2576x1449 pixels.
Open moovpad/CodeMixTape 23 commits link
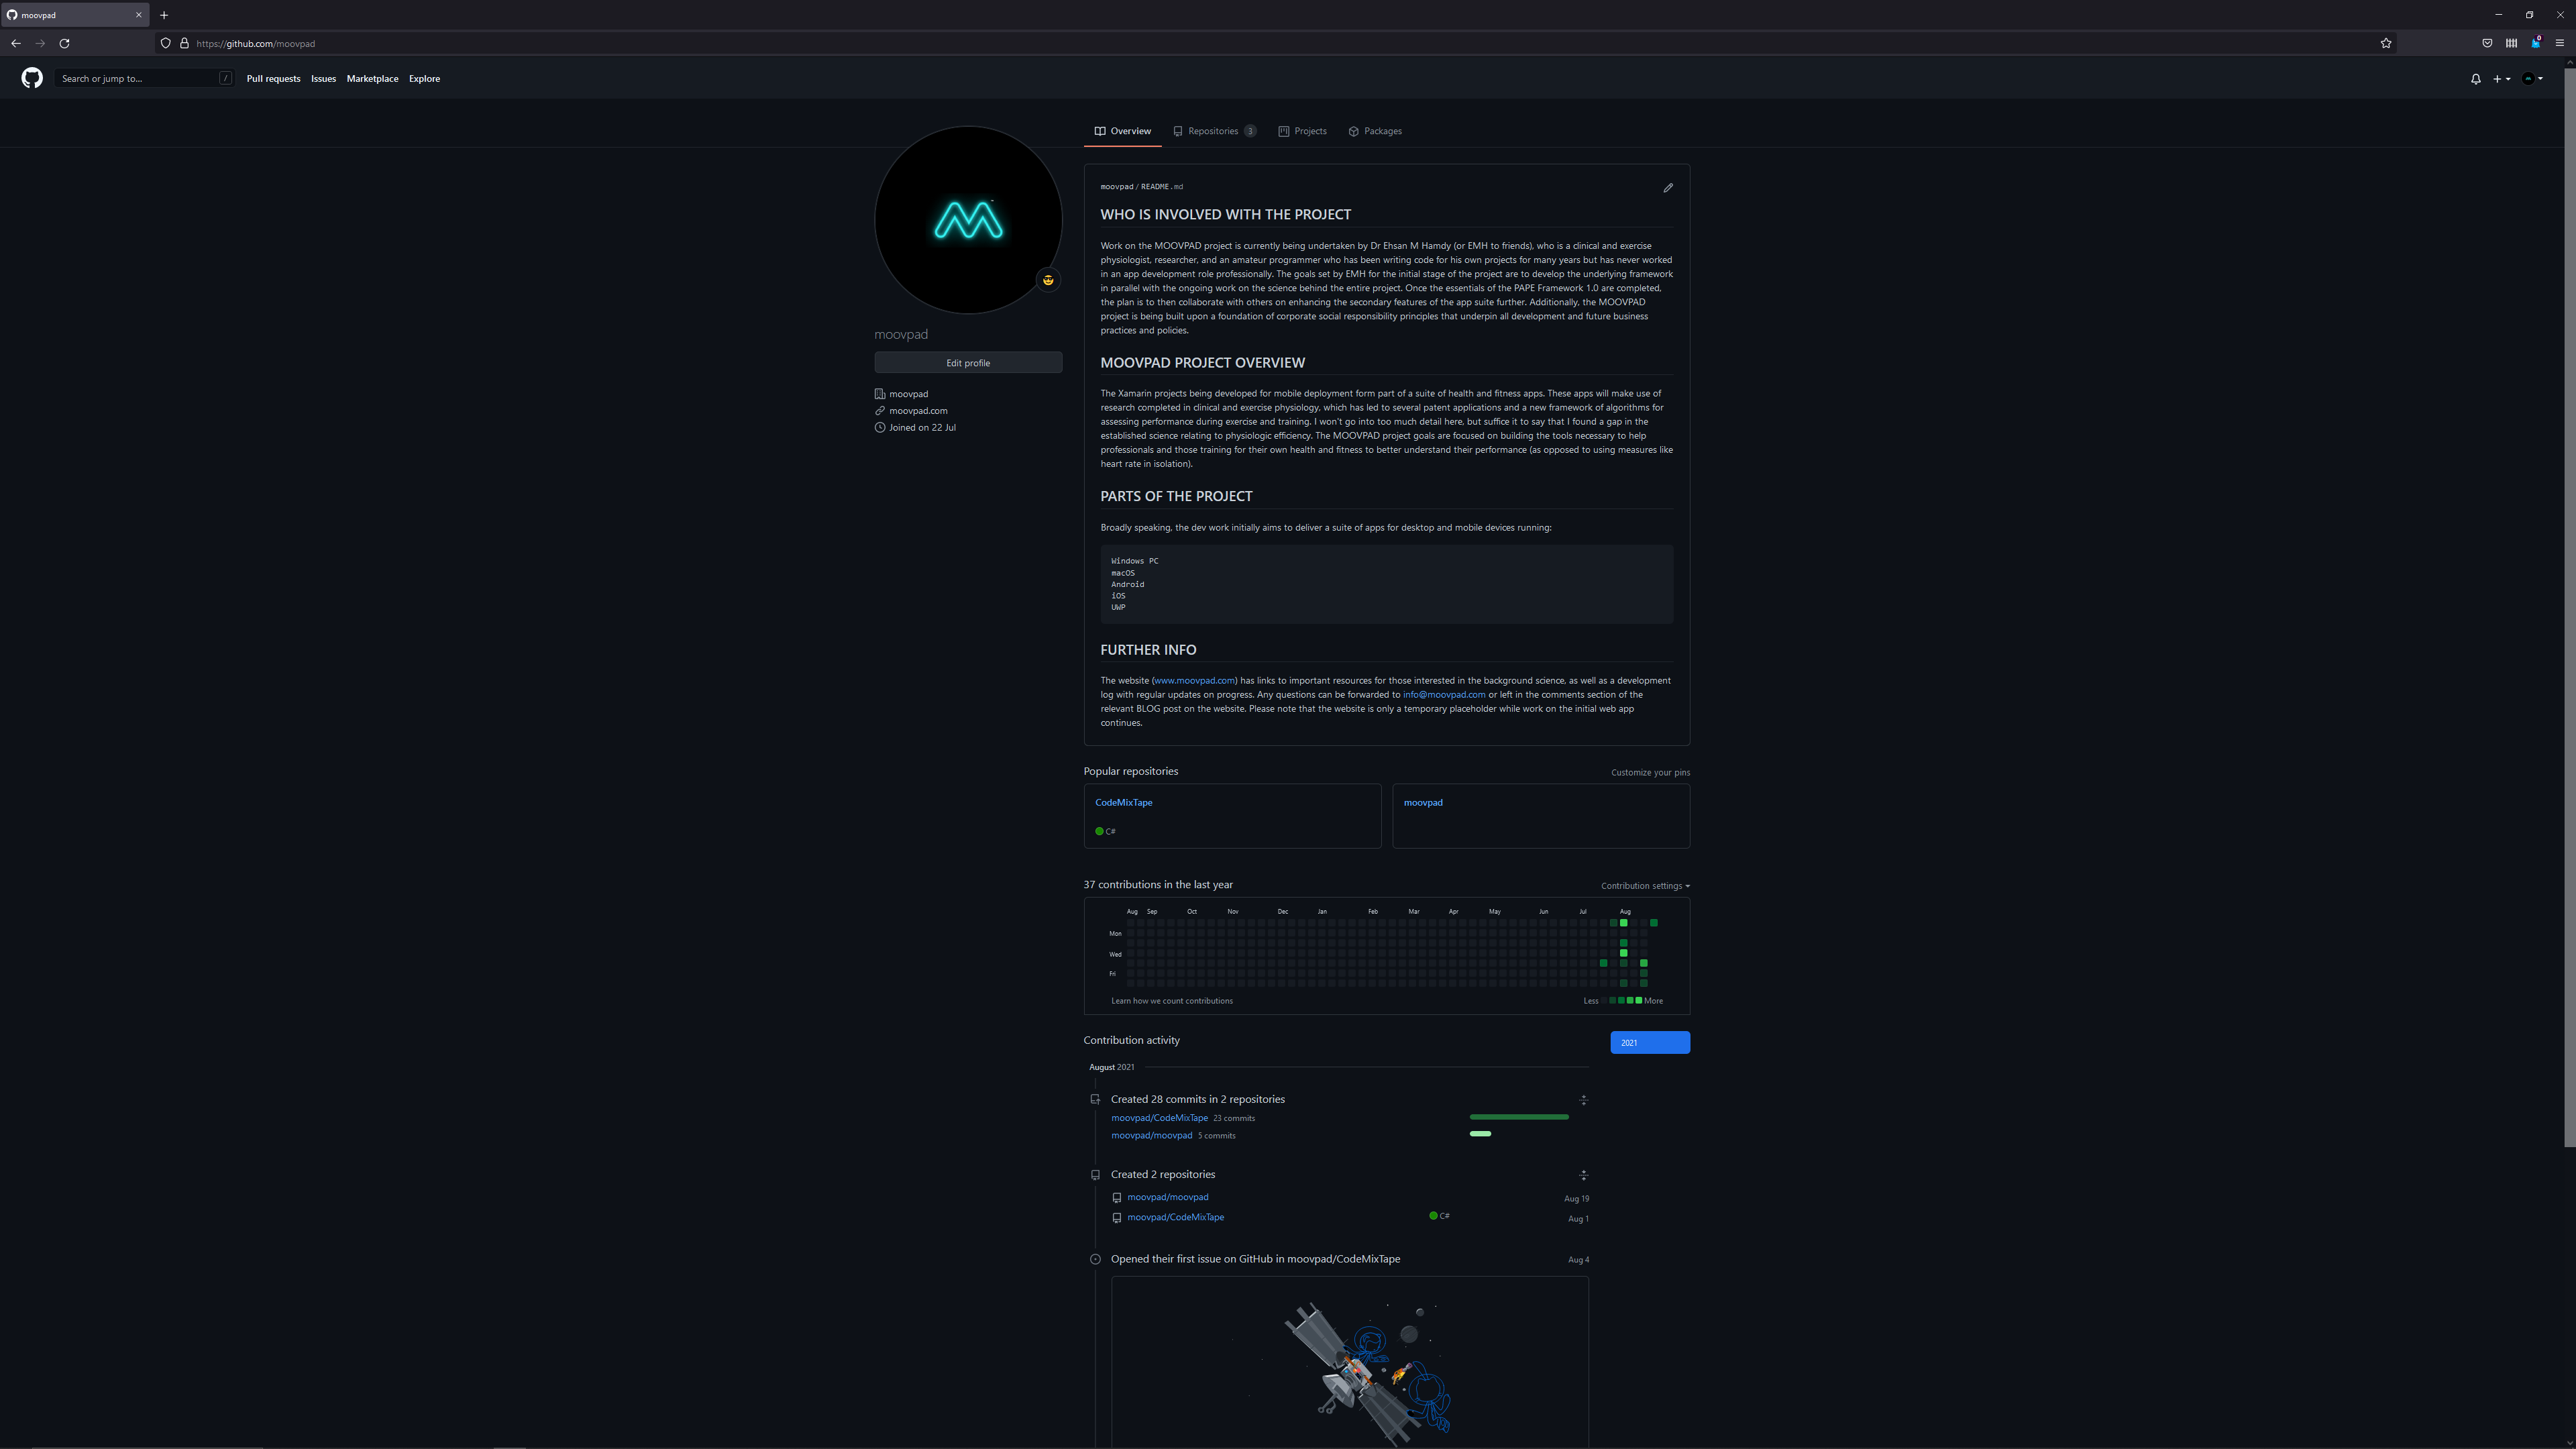pyautogui.click(x=1159, y=1118)
